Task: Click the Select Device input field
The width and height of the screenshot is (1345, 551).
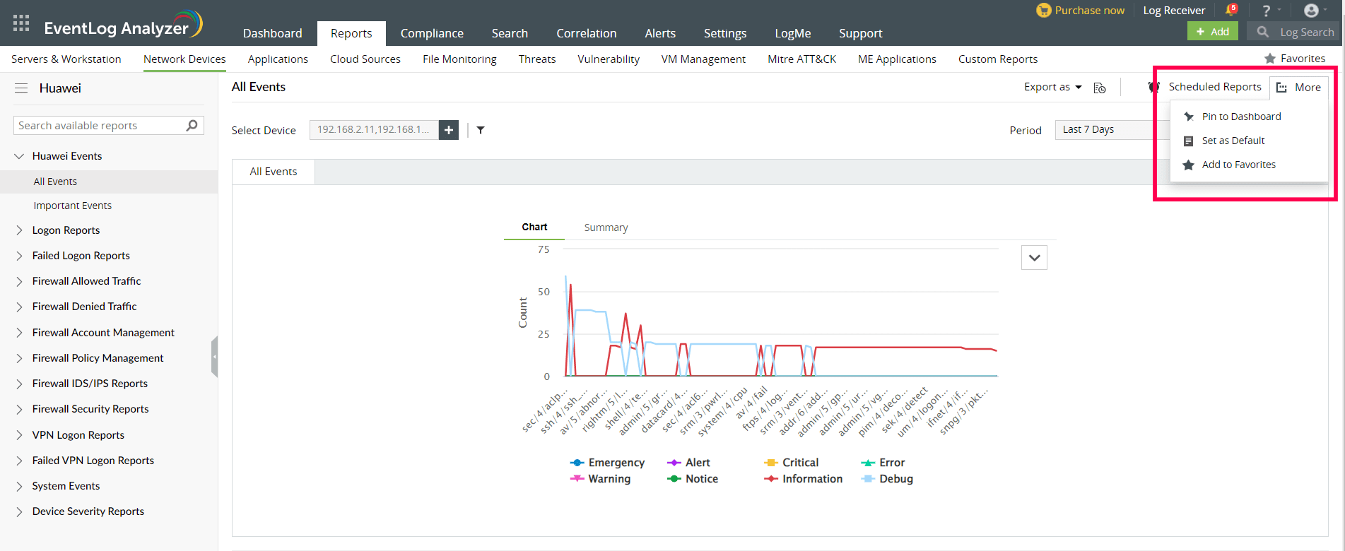Action: [374, 130]
